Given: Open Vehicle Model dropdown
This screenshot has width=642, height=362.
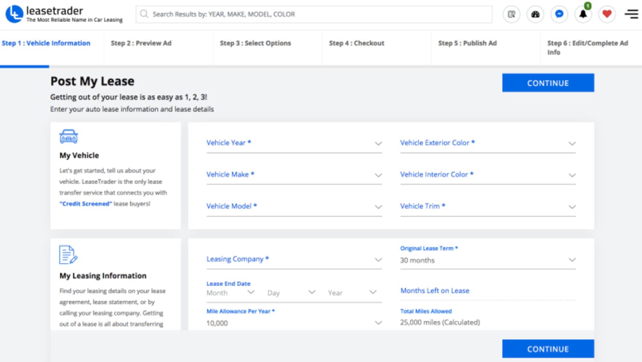Looking at the screenshot, I should (294, 207).
